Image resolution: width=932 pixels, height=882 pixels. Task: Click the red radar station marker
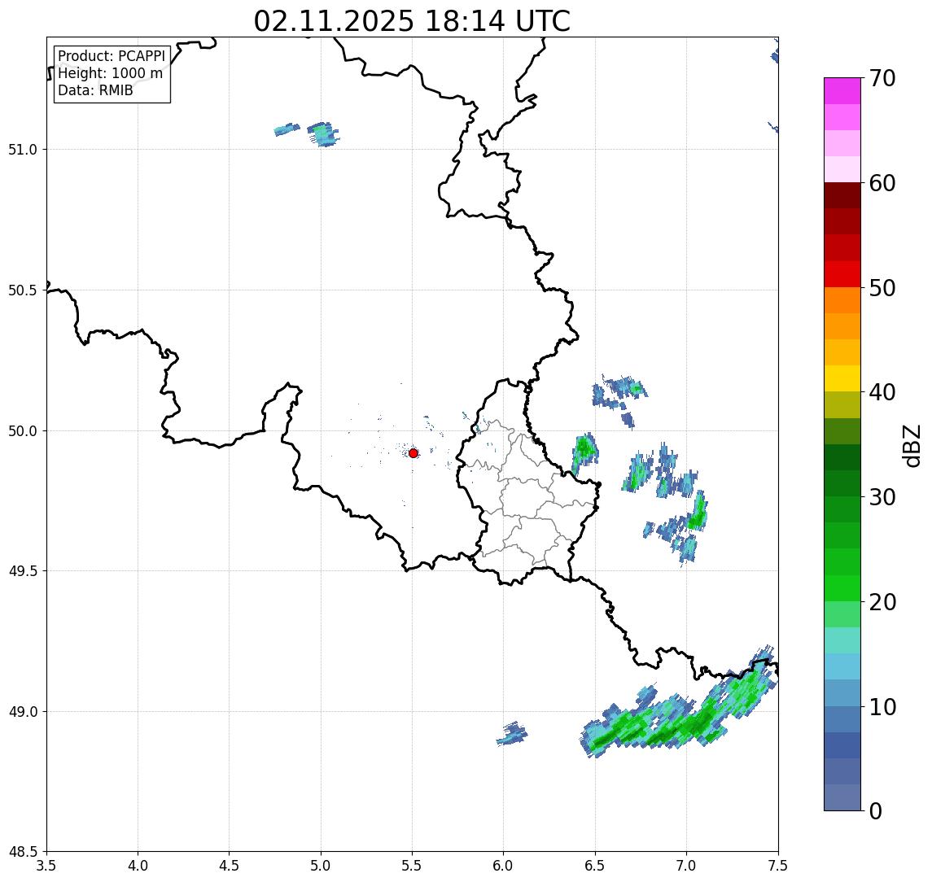pos(413,453)
